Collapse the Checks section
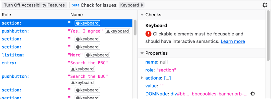Viewport: 271px width, 99px height. pyautogui.click(x=142, y=15)
